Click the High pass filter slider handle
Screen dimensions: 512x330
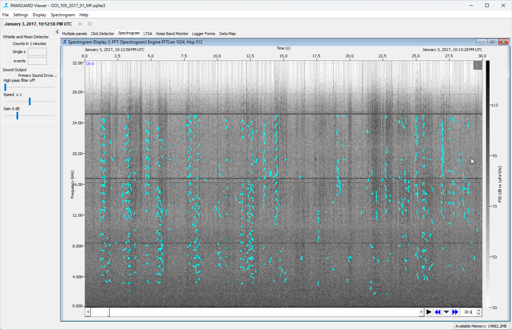click(x=5, y=87)
